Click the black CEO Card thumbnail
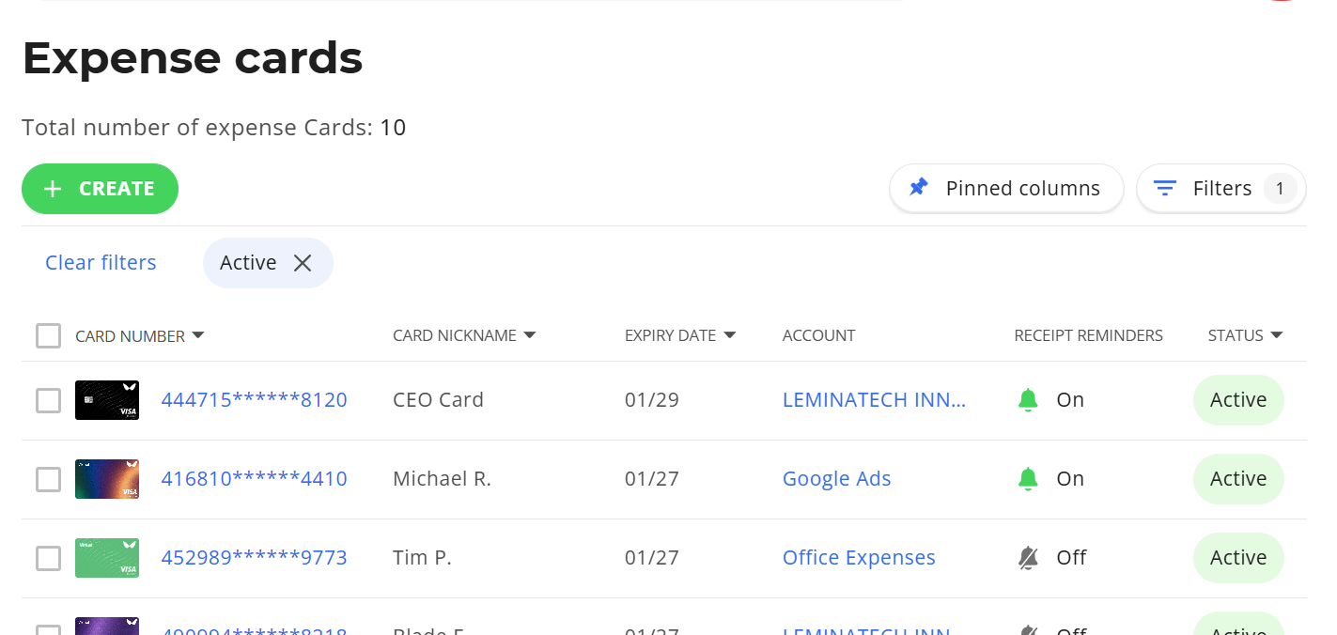The width and height of the screenshot is (1337, 635). click(x=107, y=400)
